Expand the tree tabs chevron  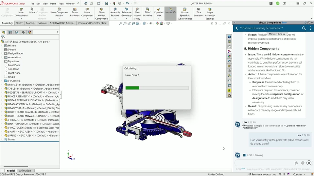(58, 32)
